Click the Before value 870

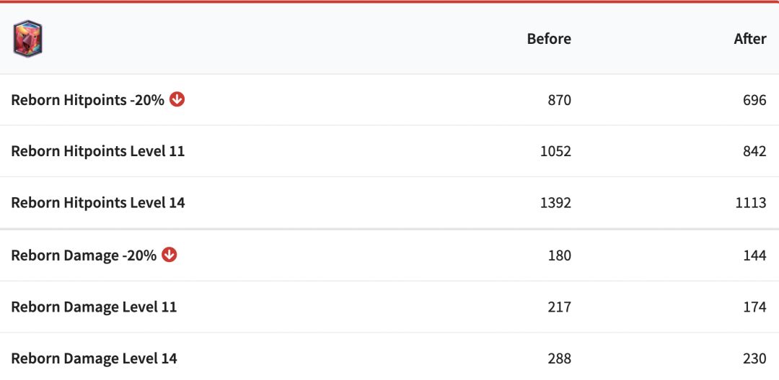click(x=559, y=100)
